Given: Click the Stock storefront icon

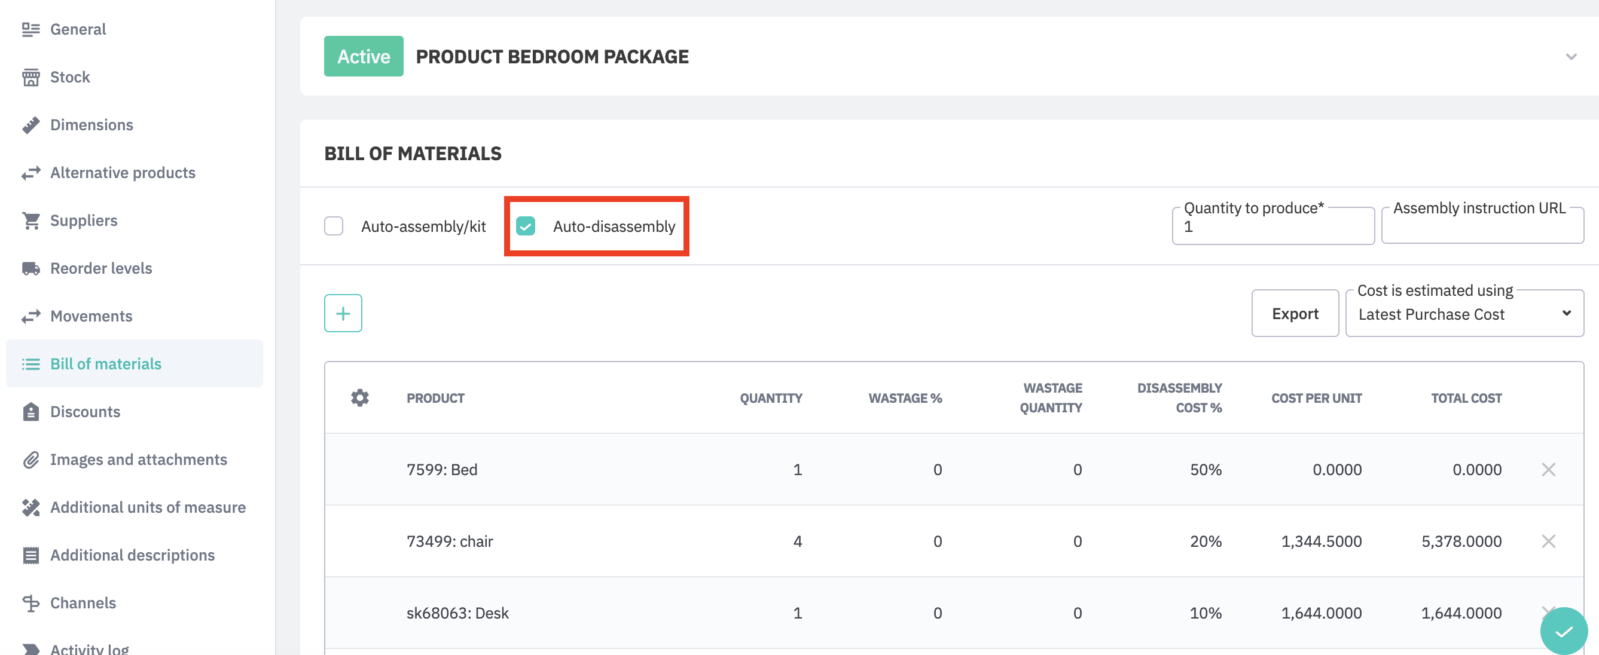Looking at the screenshot, I should tap(31, 77).
